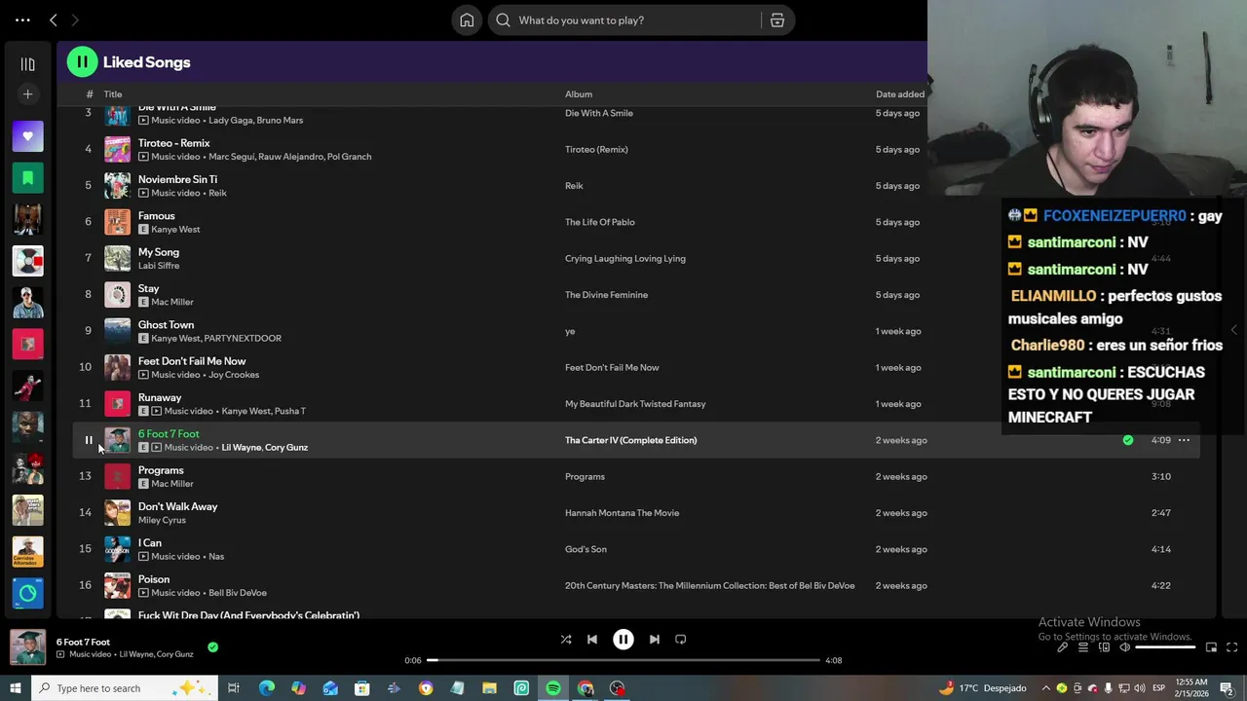Open the three-dot app menu

22,19
